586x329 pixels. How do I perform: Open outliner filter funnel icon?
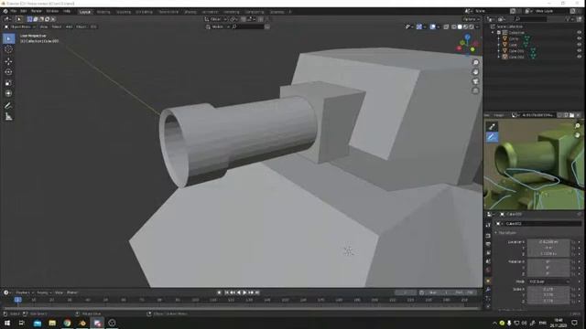[x=568, y=19]
